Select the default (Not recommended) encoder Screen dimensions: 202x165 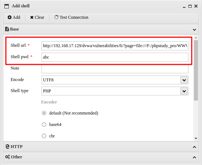coord(44,113)
